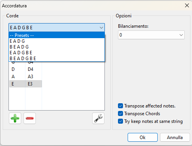Click the Bilanciamento dropdown arrow
The height and width of the screenshot is (146, 192).
(x=181, y=35)
